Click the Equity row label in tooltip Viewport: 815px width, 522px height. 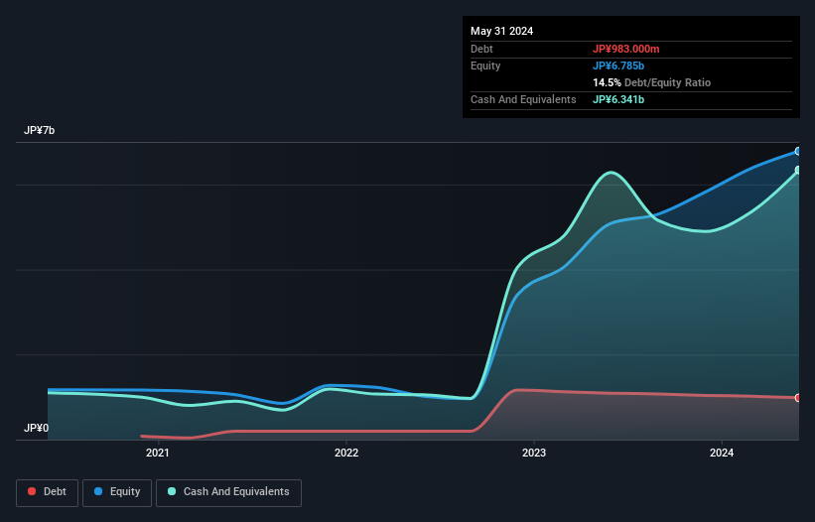tap(485, 65)
